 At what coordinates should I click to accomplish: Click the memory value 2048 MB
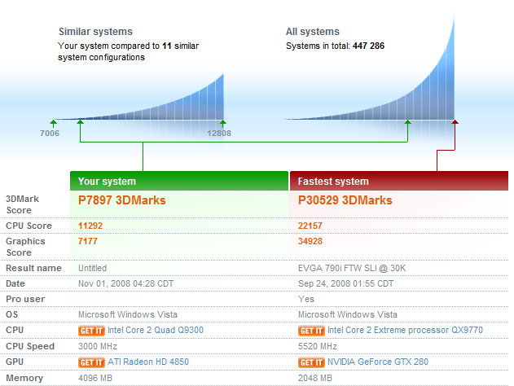point(314,378)
